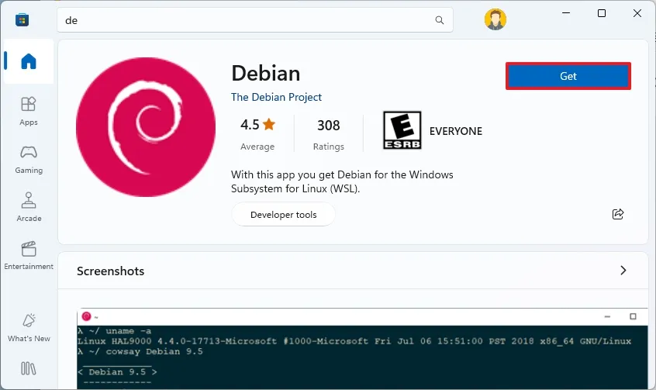Maximize the Microsoft Store window
The width and height of the screenshot is (656, 390).
[x=602, y=13]
